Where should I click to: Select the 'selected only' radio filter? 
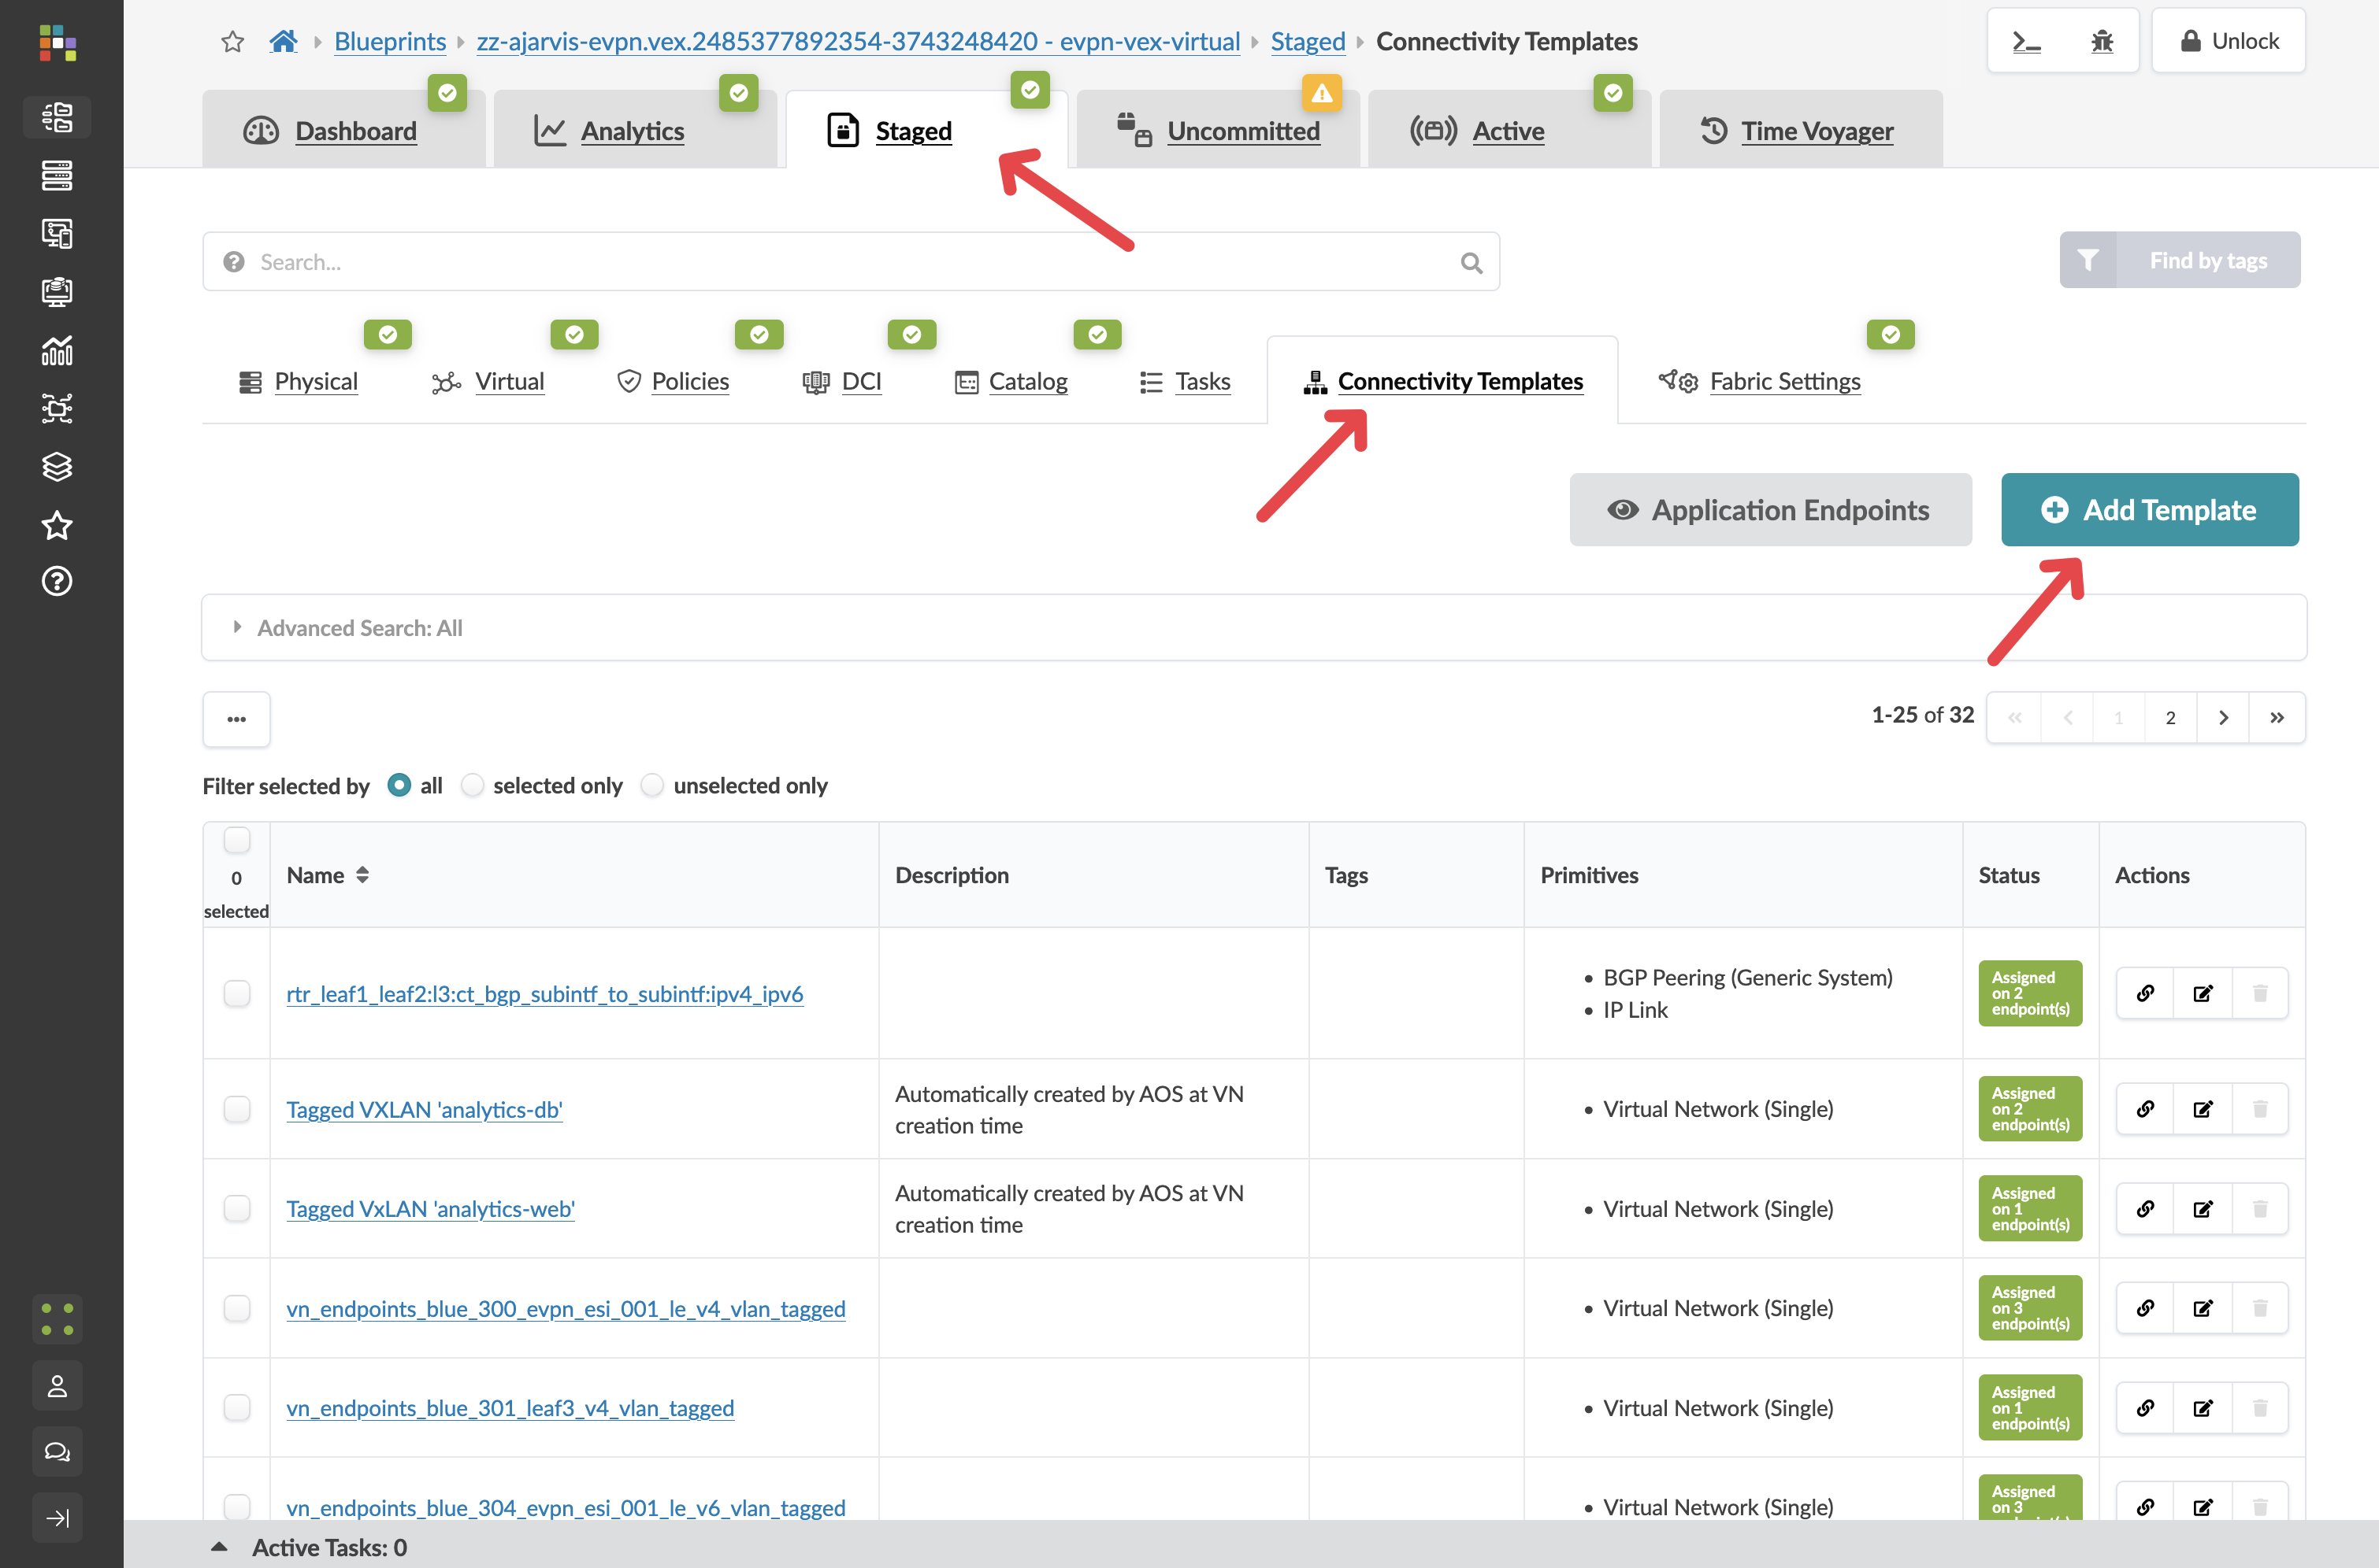pyautogui.click(x=473, y=786)
